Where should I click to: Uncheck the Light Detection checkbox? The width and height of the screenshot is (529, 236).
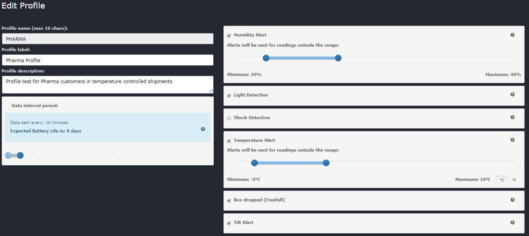tap(229, 95)
